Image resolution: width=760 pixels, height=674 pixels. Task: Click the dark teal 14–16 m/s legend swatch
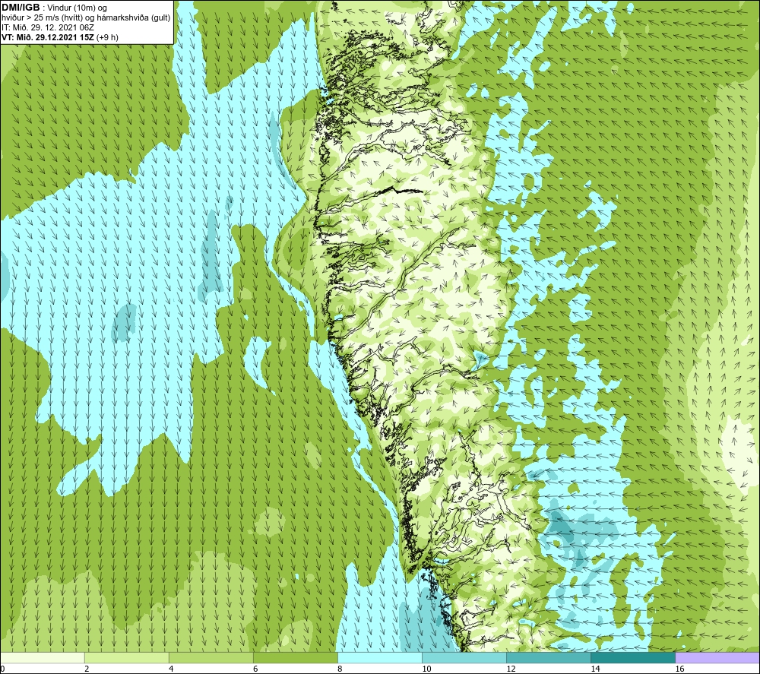633,657
